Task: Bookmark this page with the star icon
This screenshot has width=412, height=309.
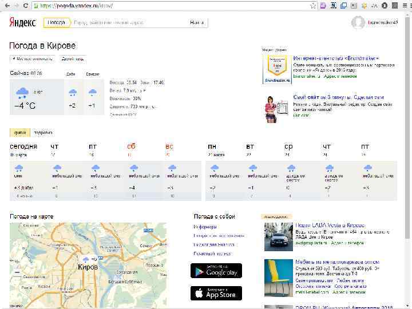Action: click(313, 6)
